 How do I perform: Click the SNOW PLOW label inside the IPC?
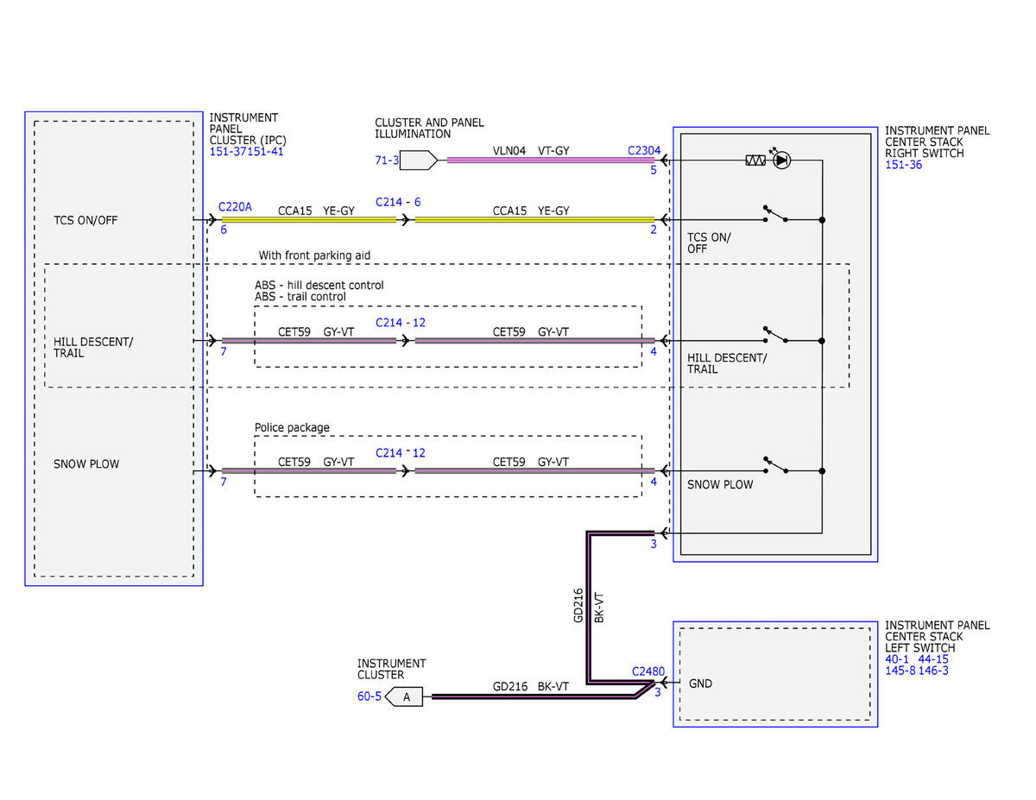coord(86,464)
